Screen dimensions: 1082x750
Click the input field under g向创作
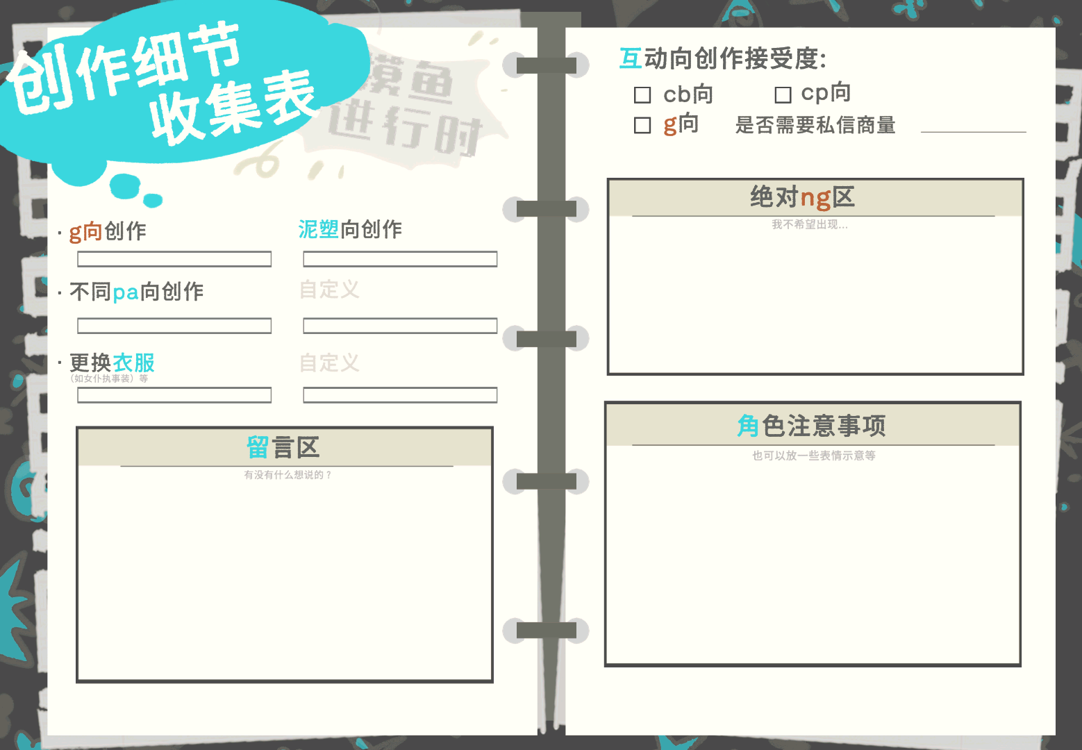coord(174,259)
